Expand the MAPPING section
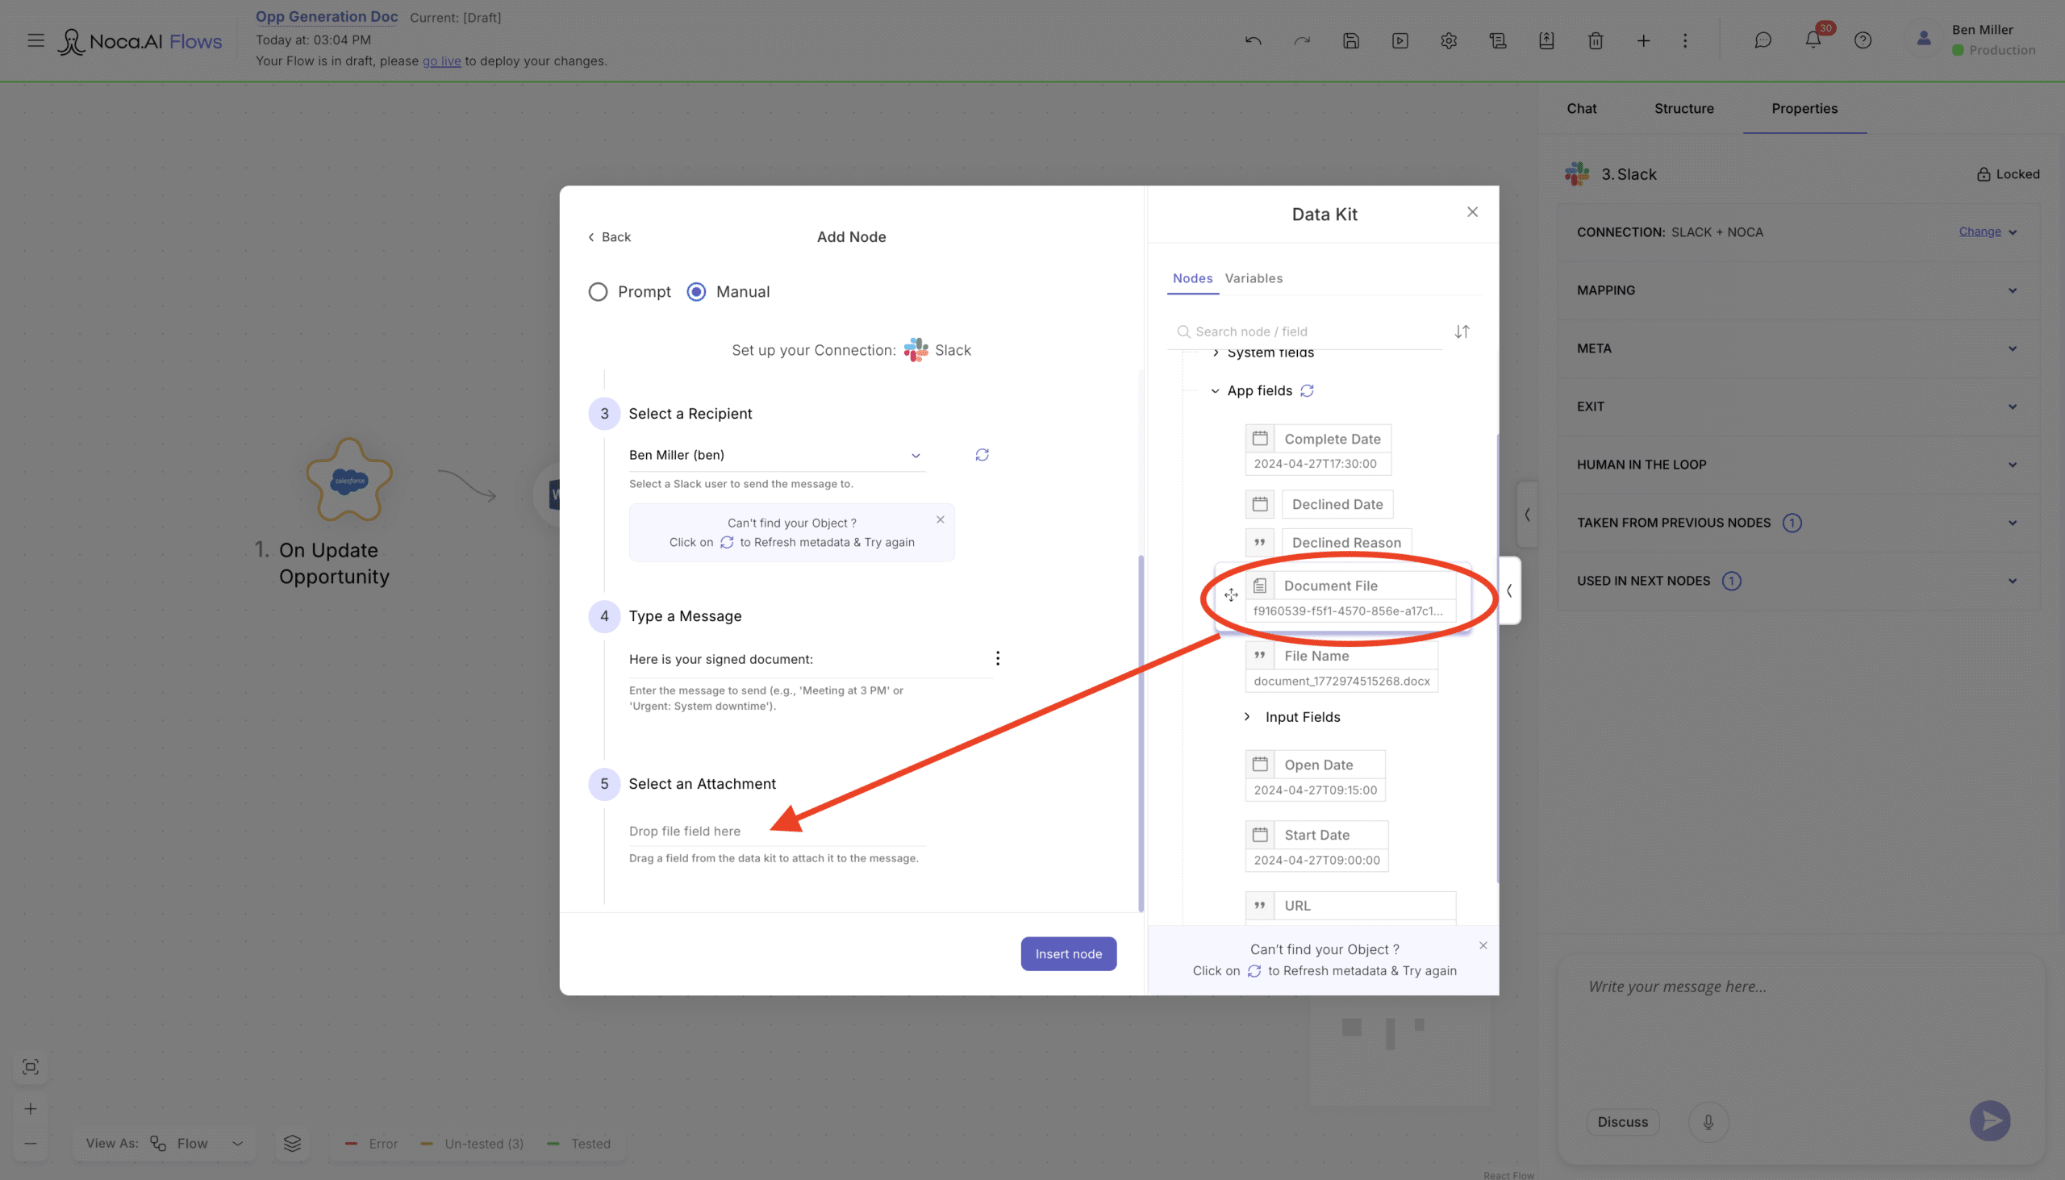2065x1180 pixels. point(1797,290)
